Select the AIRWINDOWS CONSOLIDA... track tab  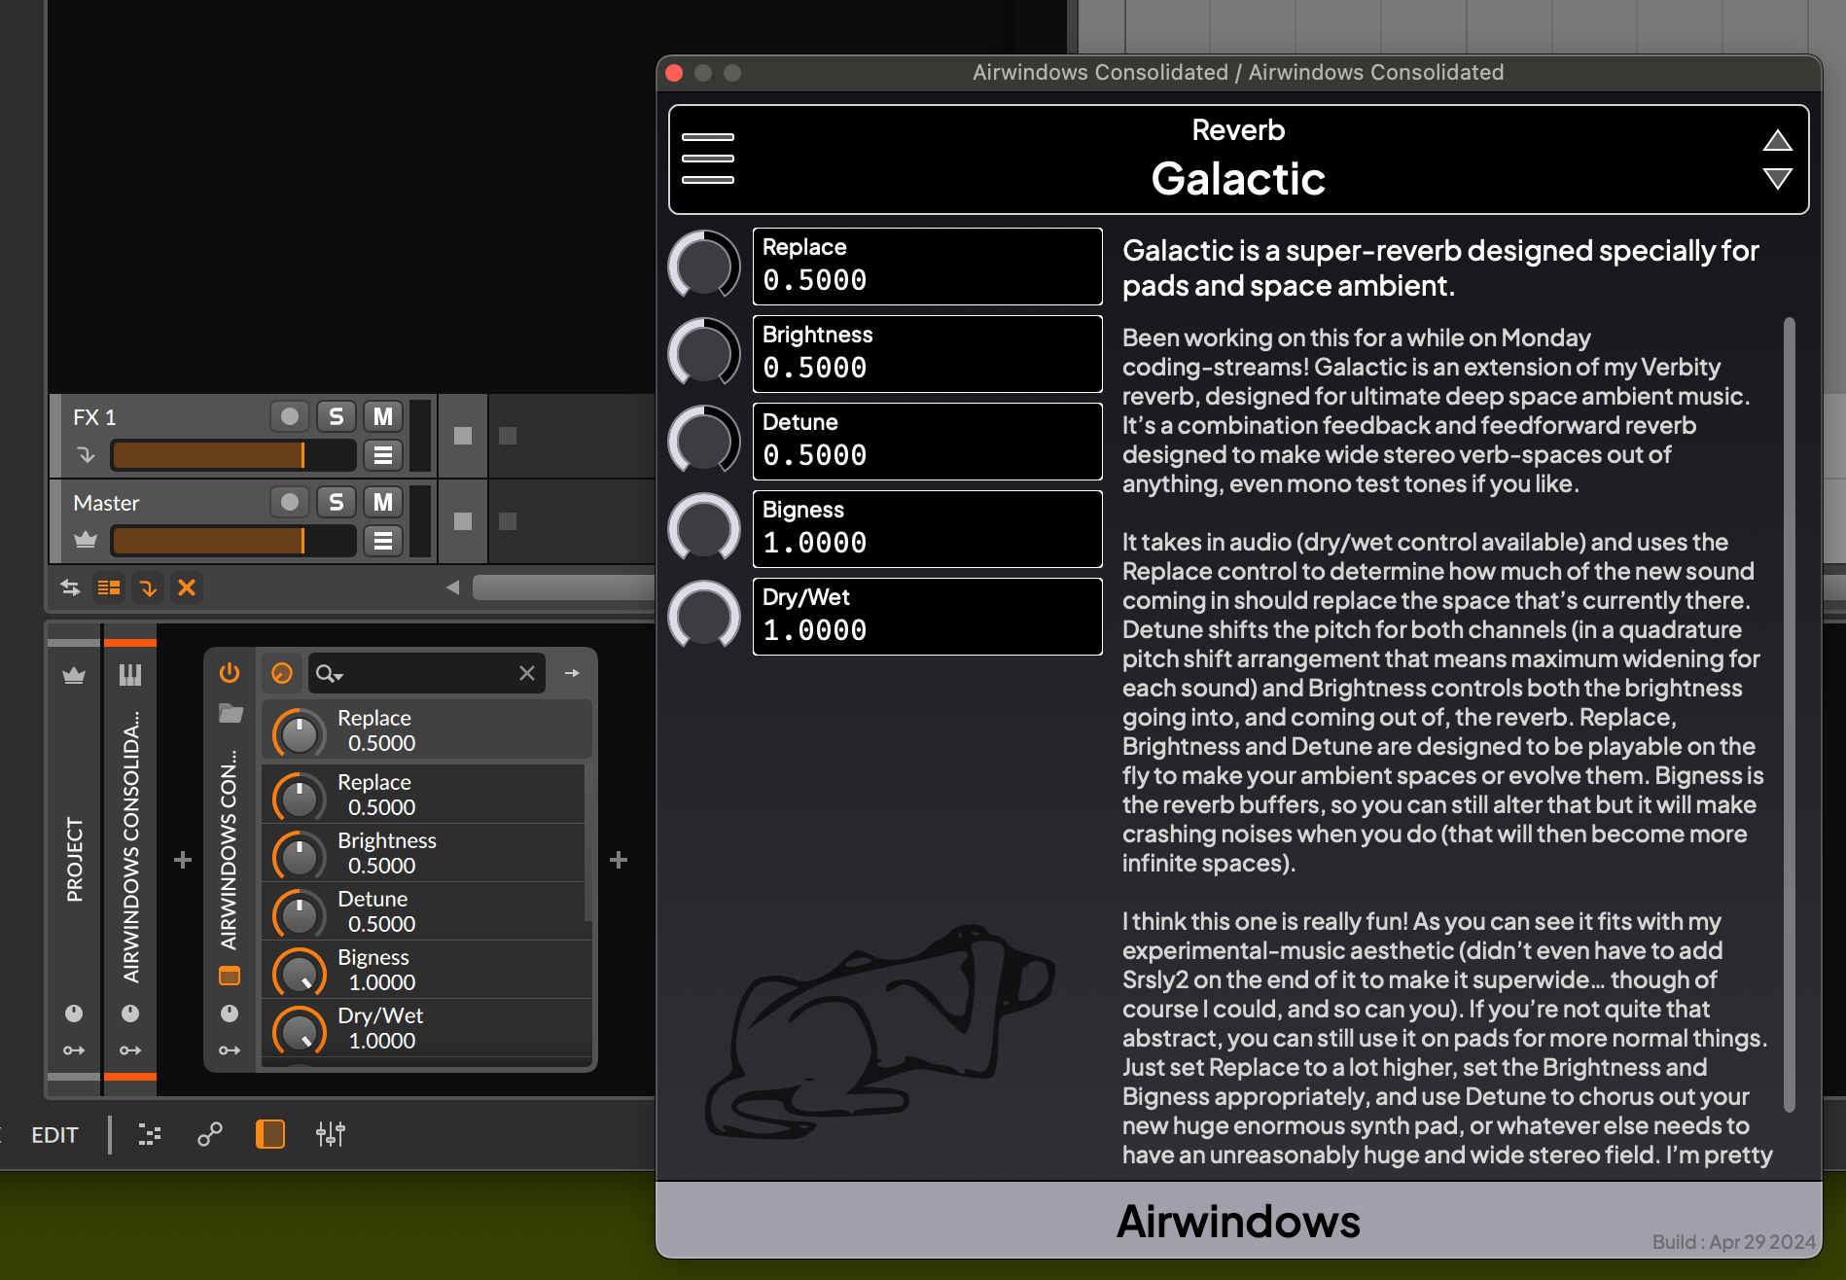pyautogui.click(x=130, y=846)
